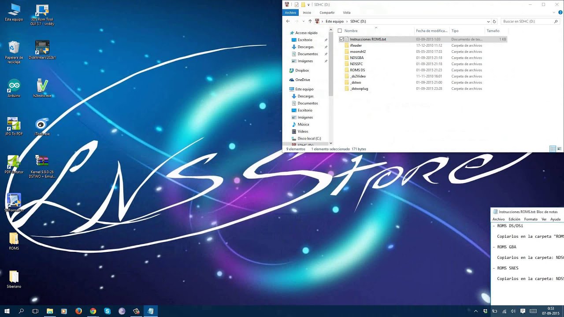Open the taskbar clock and date

tap(550, 311)
